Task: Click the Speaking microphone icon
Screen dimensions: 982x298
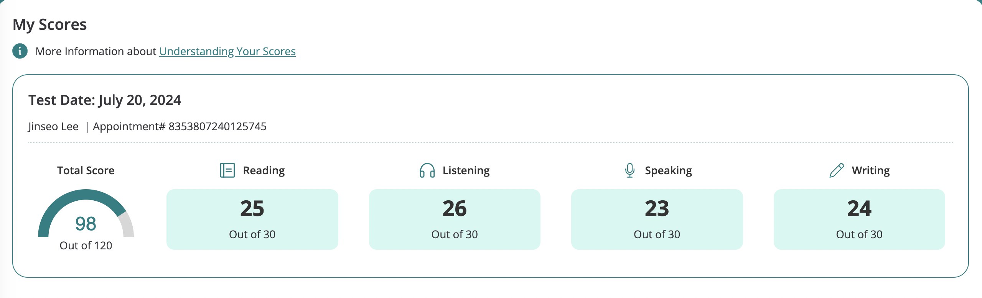Action: pos(630,170)
